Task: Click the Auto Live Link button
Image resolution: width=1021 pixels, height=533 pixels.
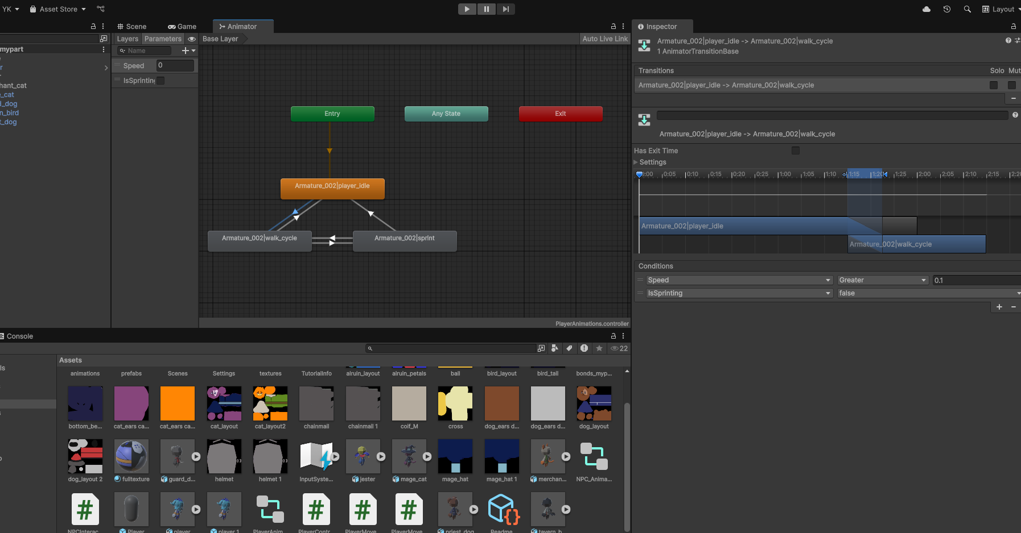Action: [604, 39]
